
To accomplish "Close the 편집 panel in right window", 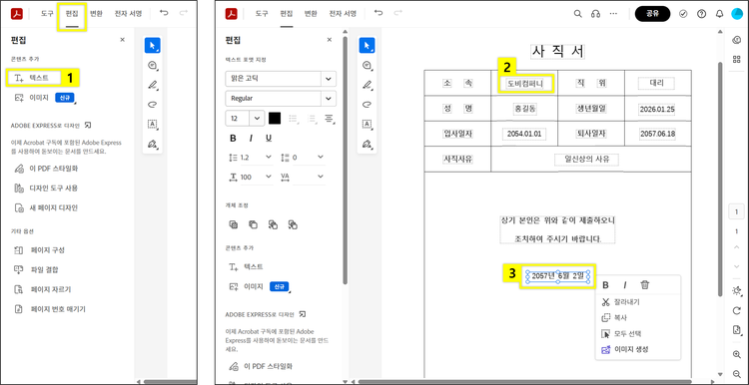I will pyautogui.click(x=330, y=40).
